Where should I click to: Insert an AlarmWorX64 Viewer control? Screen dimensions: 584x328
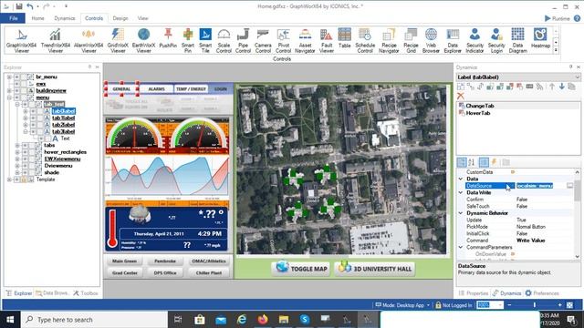click(89, 40)
